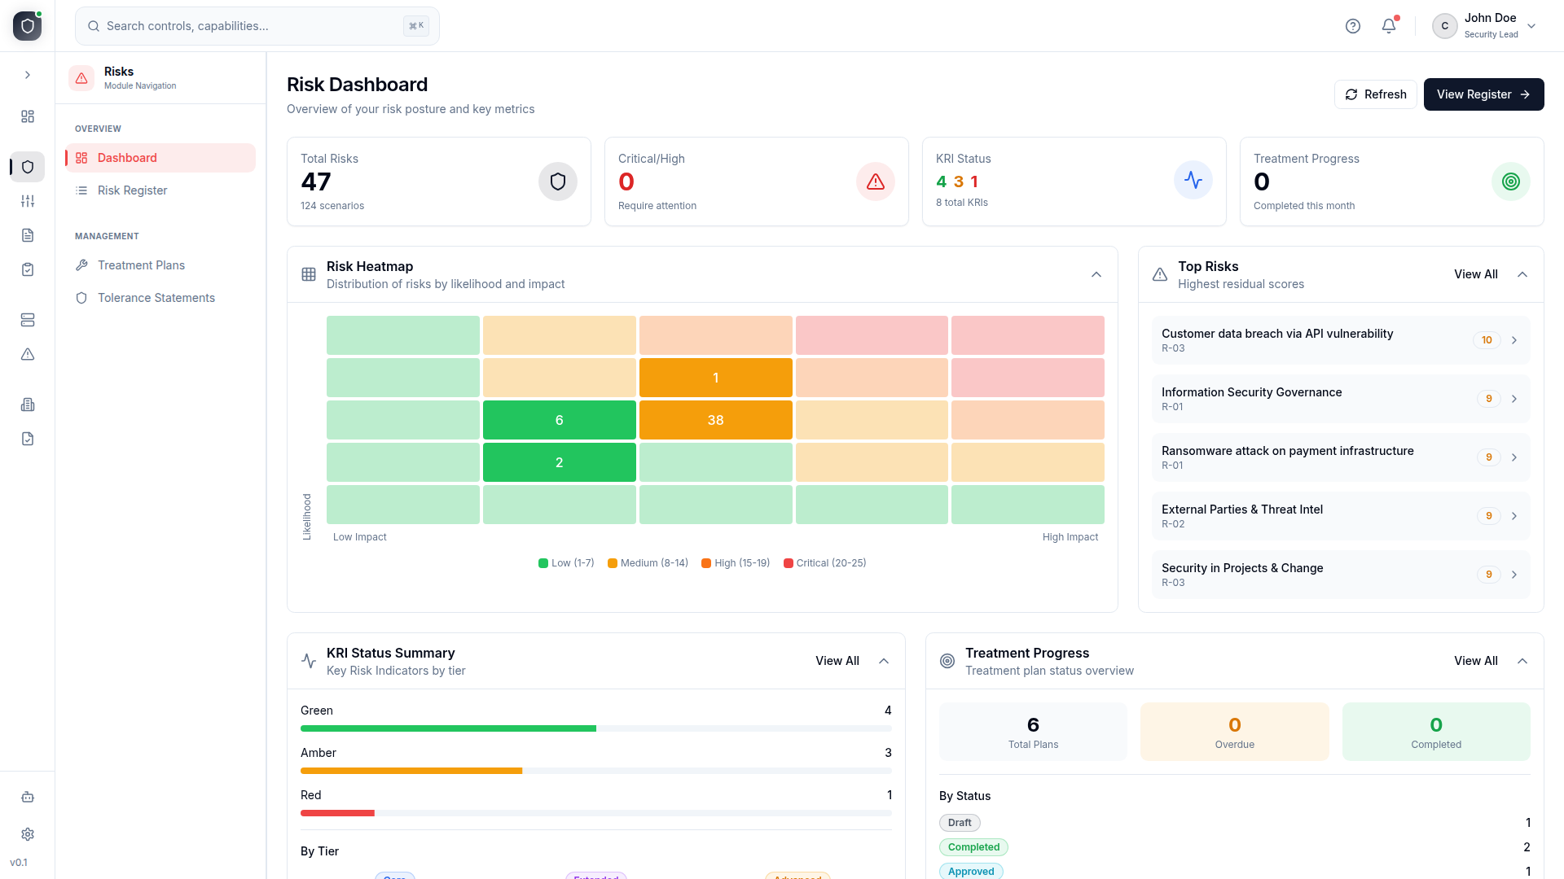Open Treatment Plans navigation item

tap(141, 265)
